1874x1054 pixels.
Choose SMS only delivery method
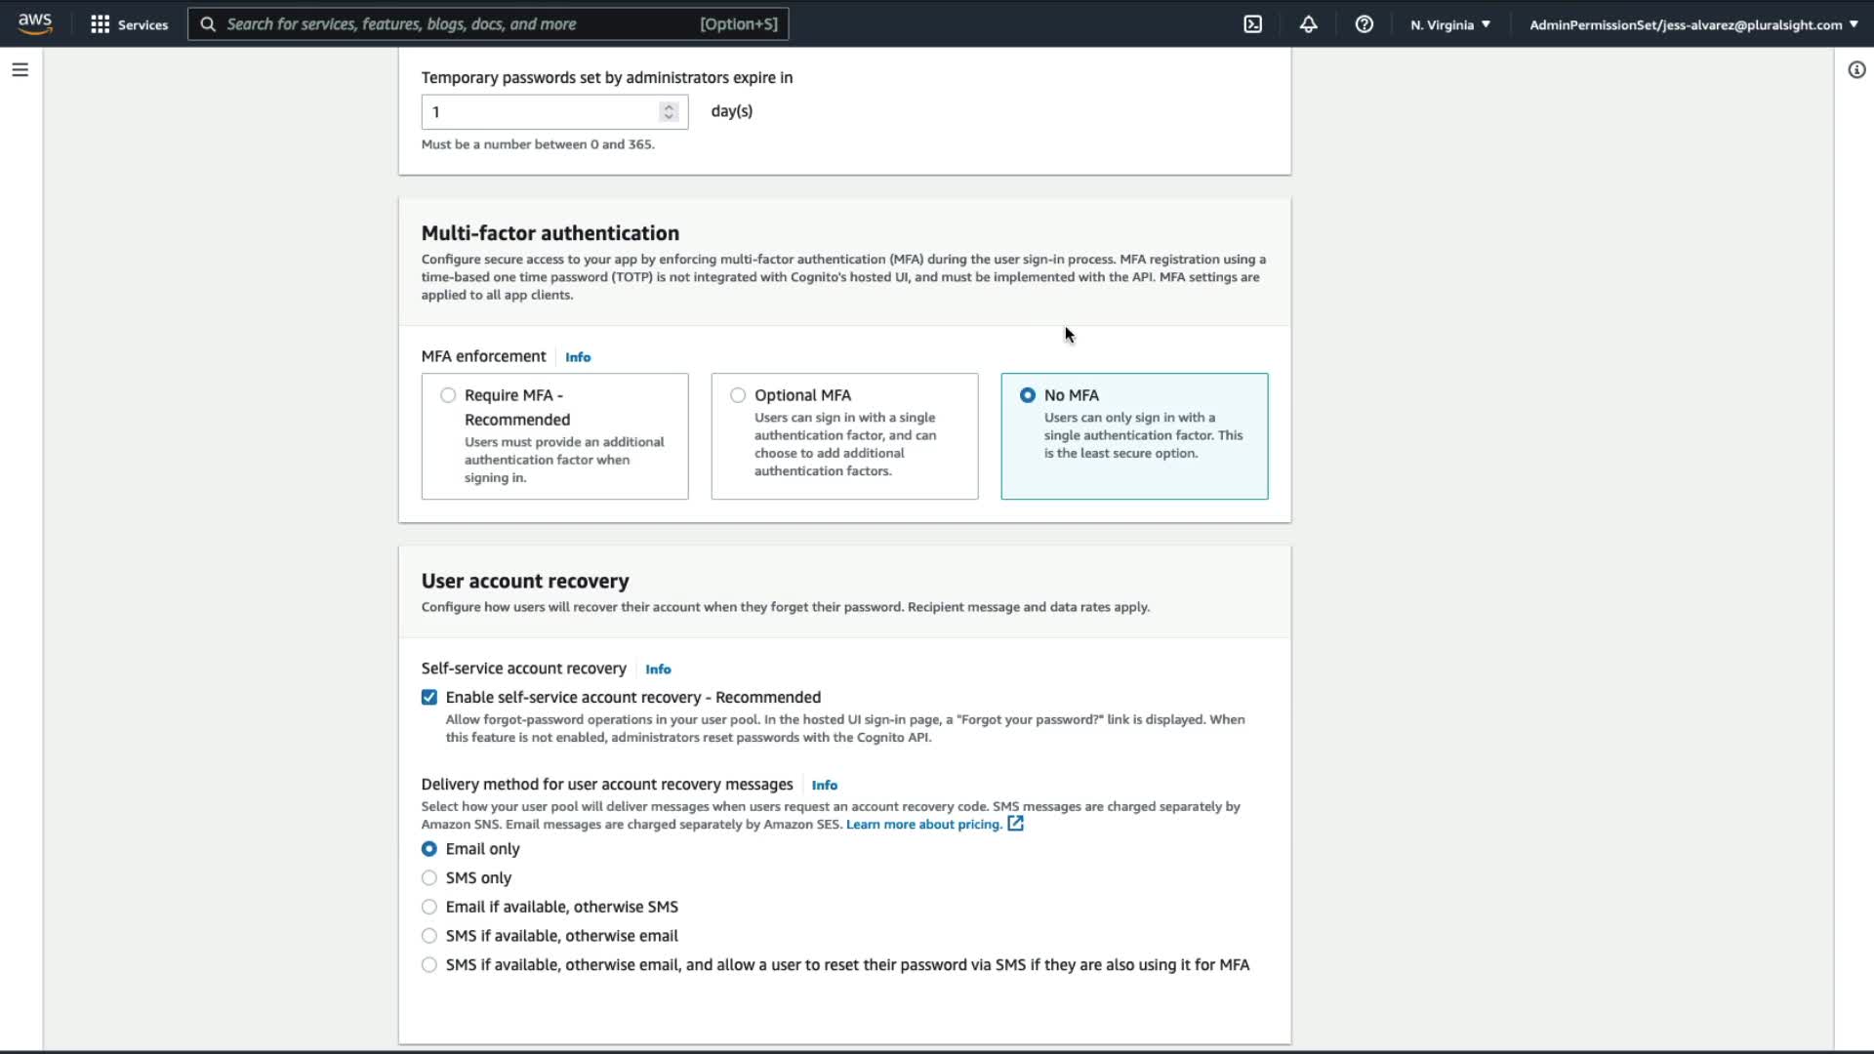[429, 877]
